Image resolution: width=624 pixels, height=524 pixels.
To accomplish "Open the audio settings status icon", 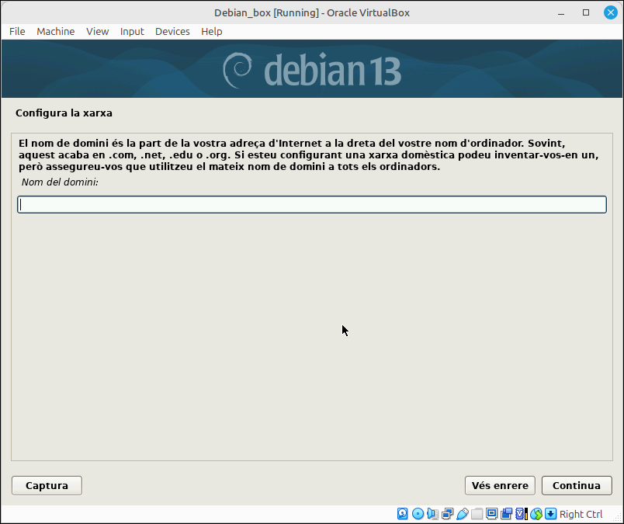I will coord(432,514).
